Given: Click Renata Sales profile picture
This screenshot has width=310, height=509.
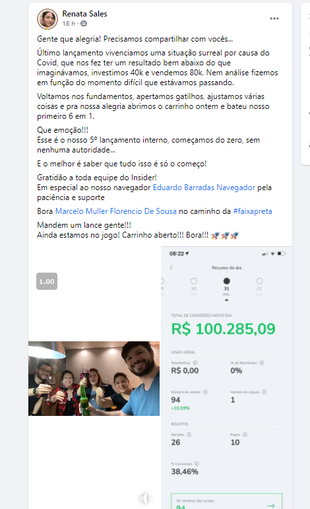Looking at the screenshot, I should tap(47, 19).
